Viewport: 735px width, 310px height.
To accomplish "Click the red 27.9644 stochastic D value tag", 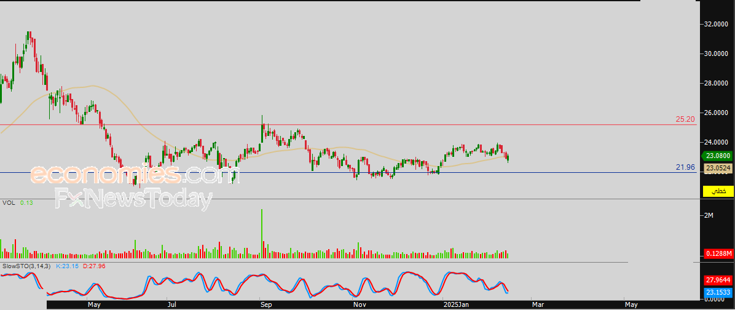I will [718, 280].
